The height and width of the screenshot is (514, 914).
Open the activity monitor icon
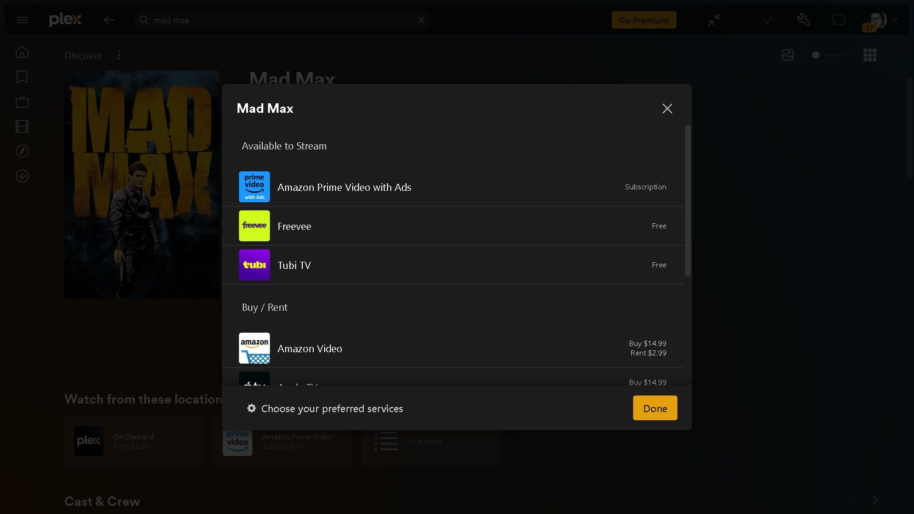[x=769, y=20]
